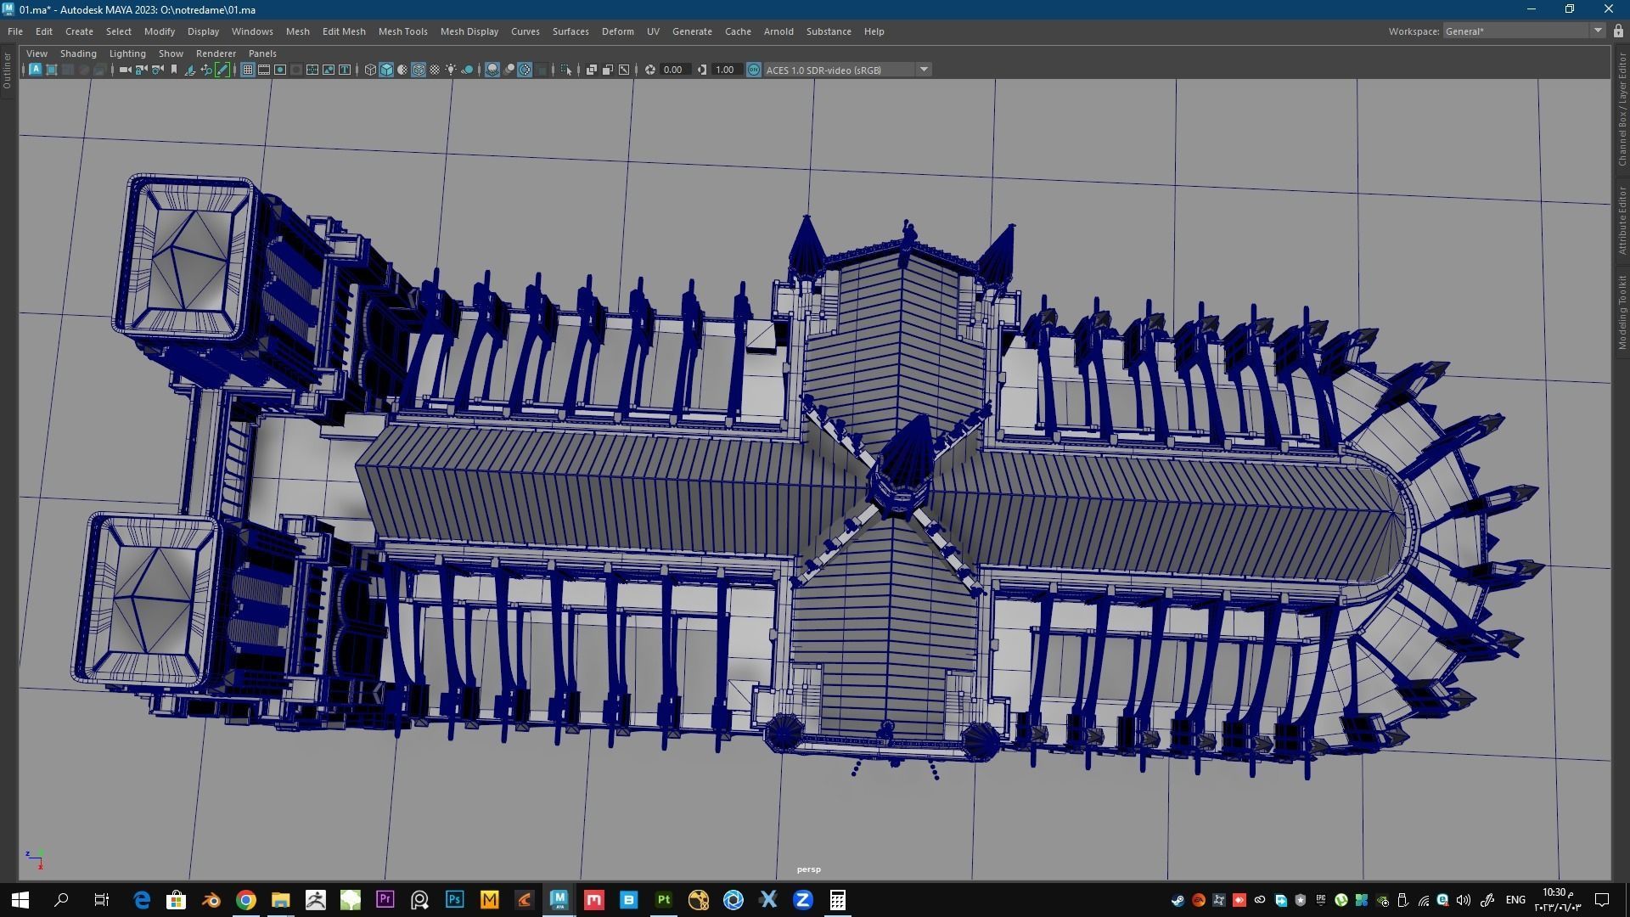Open the UV menu

pyautogui.click(x=653, y=31)
